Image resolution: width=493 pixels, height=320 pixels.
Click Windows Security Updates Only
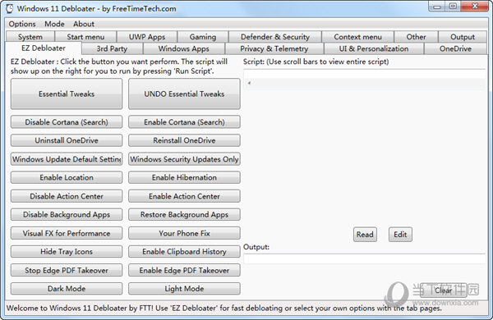coord(184,159)
